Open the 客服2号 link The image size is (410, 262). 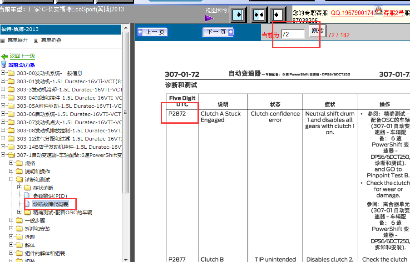click(393, 13)
